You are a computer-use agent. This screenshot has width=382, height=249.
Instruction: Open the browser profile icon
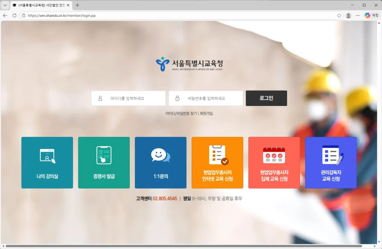348,15
